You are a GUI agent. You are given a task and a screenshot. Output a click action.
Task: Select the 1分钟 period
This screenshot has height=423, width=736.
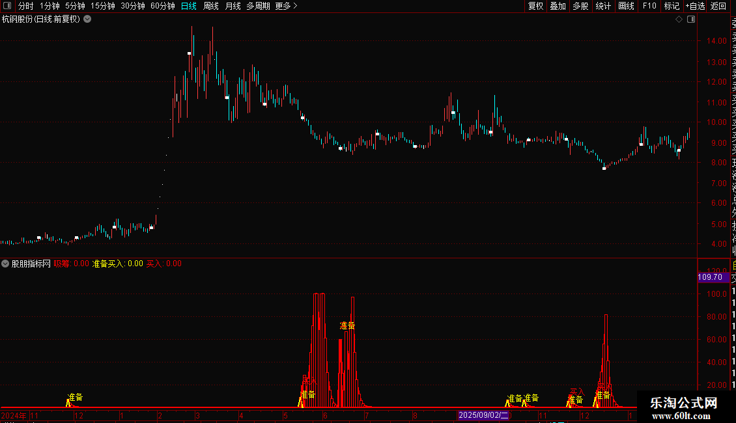point(50,6)
